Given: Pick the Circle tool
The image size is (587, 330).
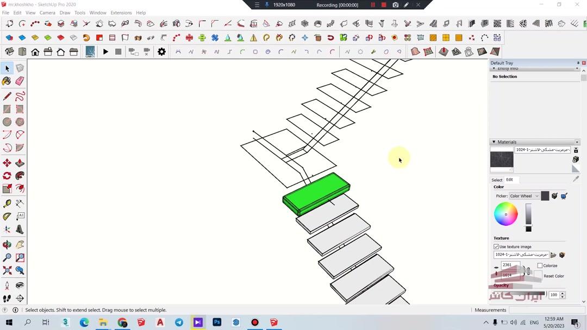Looking at the screenshot, I should coord(7,122).
